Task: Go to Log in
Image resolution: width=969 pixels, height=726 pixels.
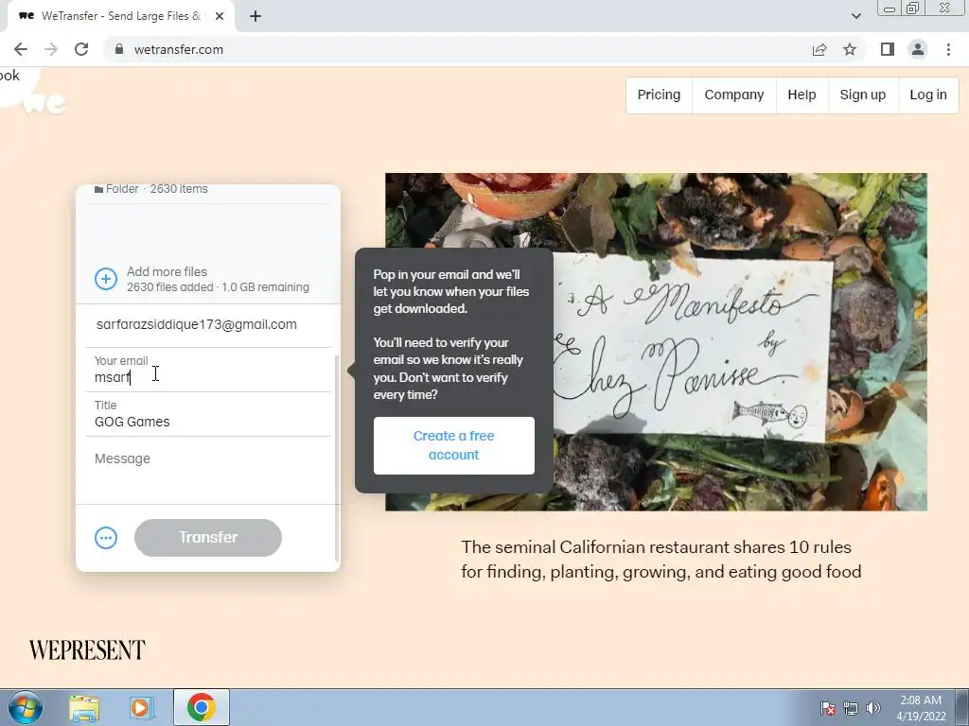Action: pyautogui.click(x=928, y=95)
